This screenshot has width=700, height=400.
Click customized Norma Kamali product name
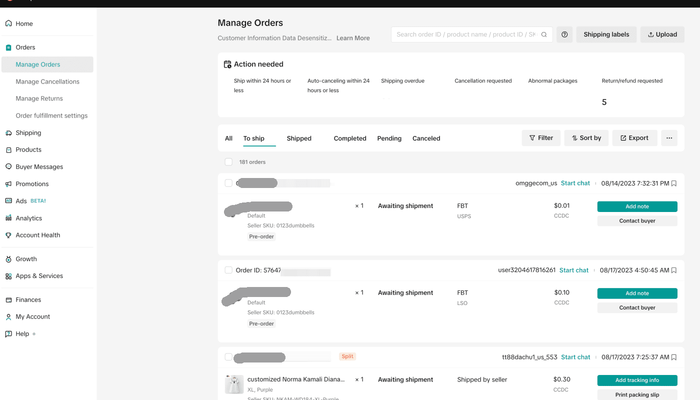(x=296, y=379)
